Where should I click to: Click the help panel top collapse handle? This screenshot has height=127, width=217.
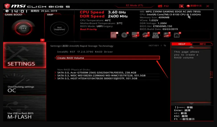click(191, 47)
